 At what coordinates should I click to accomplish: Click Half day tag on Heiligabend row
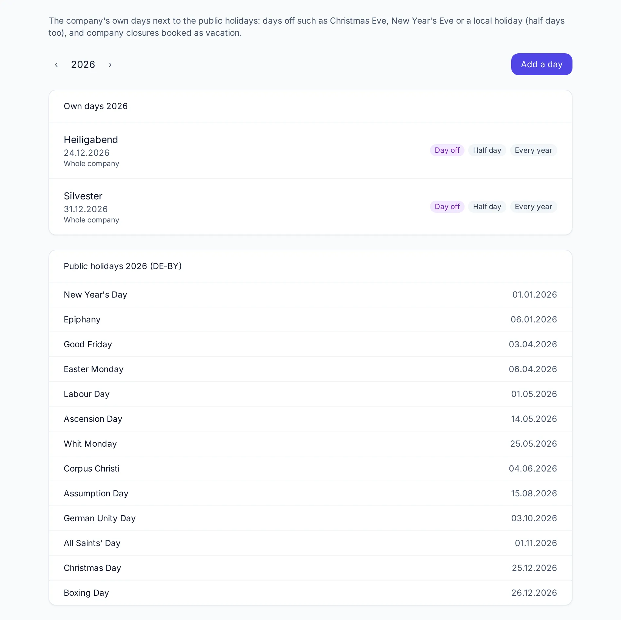[x=487, y=150]
